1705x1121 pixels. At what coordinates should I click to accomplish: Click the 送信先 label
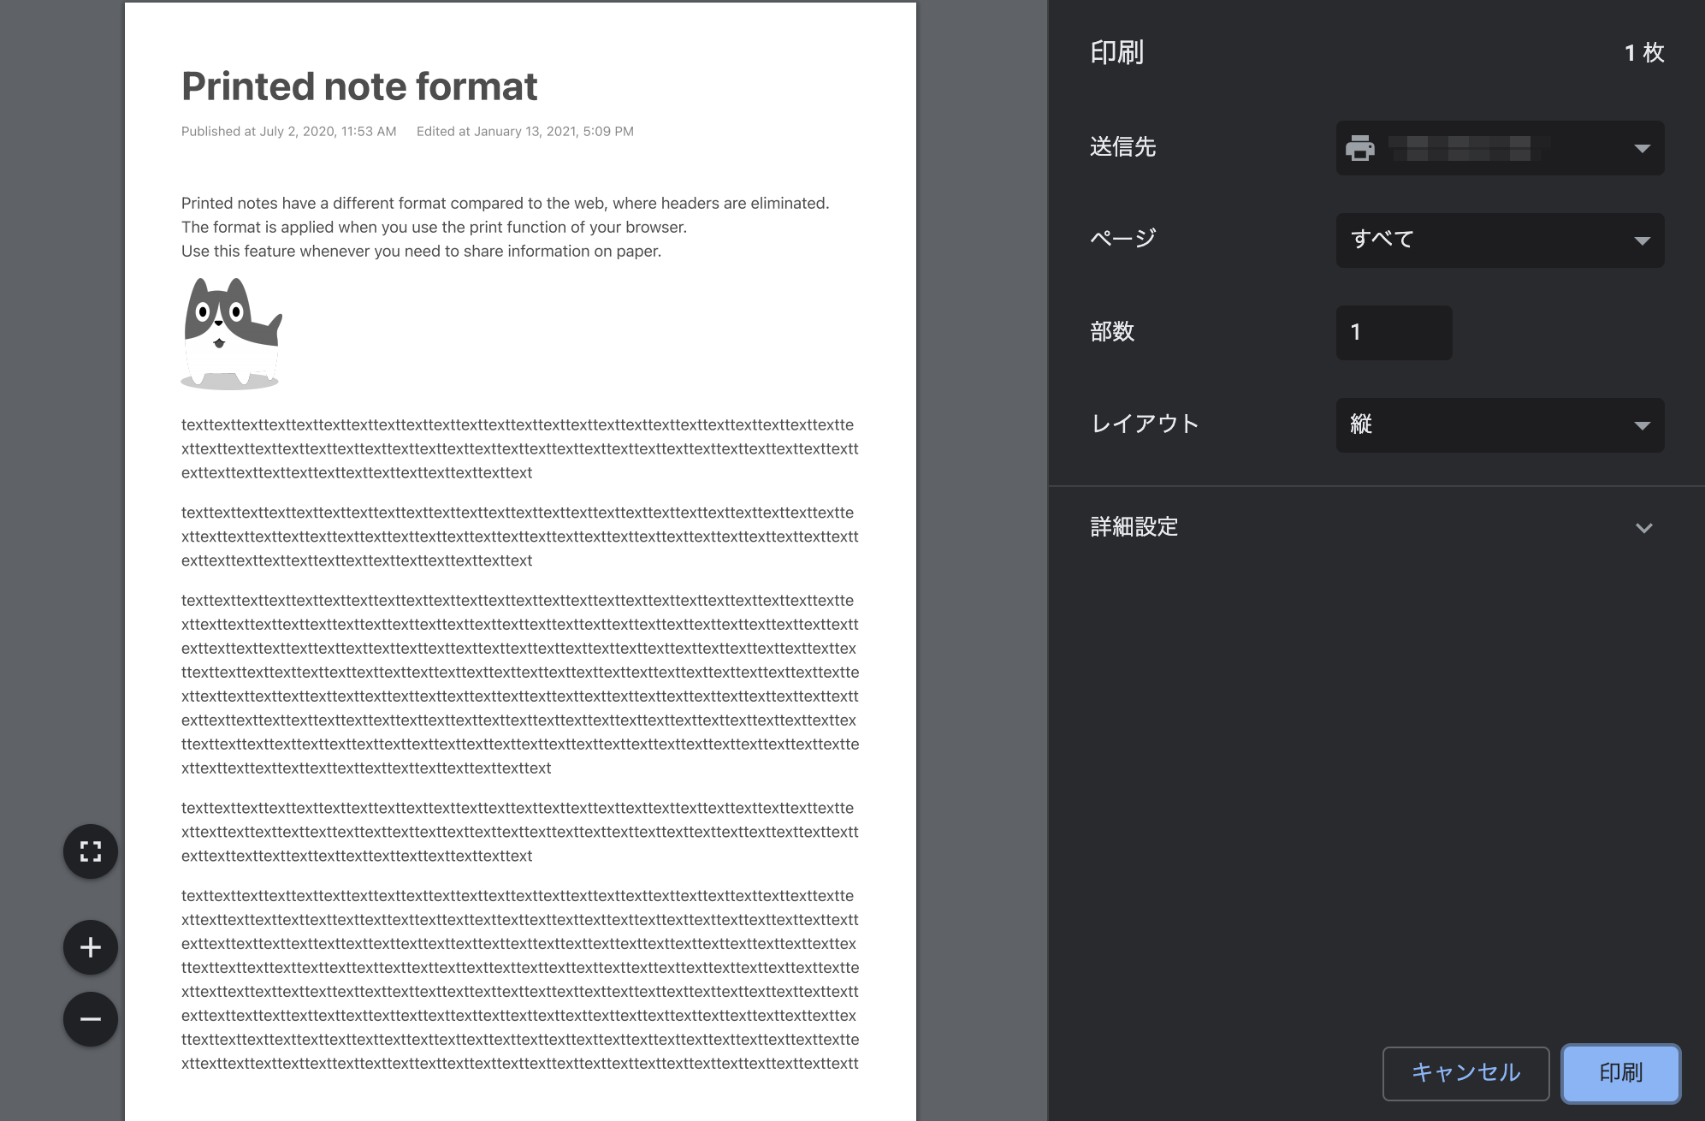pyautogui.click(x=1122, y=147)
